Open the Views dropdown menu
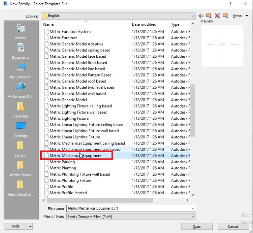 tap(240, 16)
